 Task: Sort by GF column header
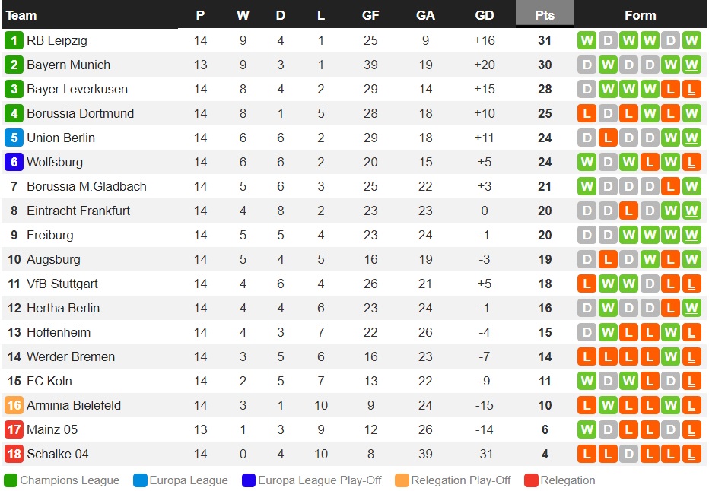pyautogui.click(x=370, y=15)
